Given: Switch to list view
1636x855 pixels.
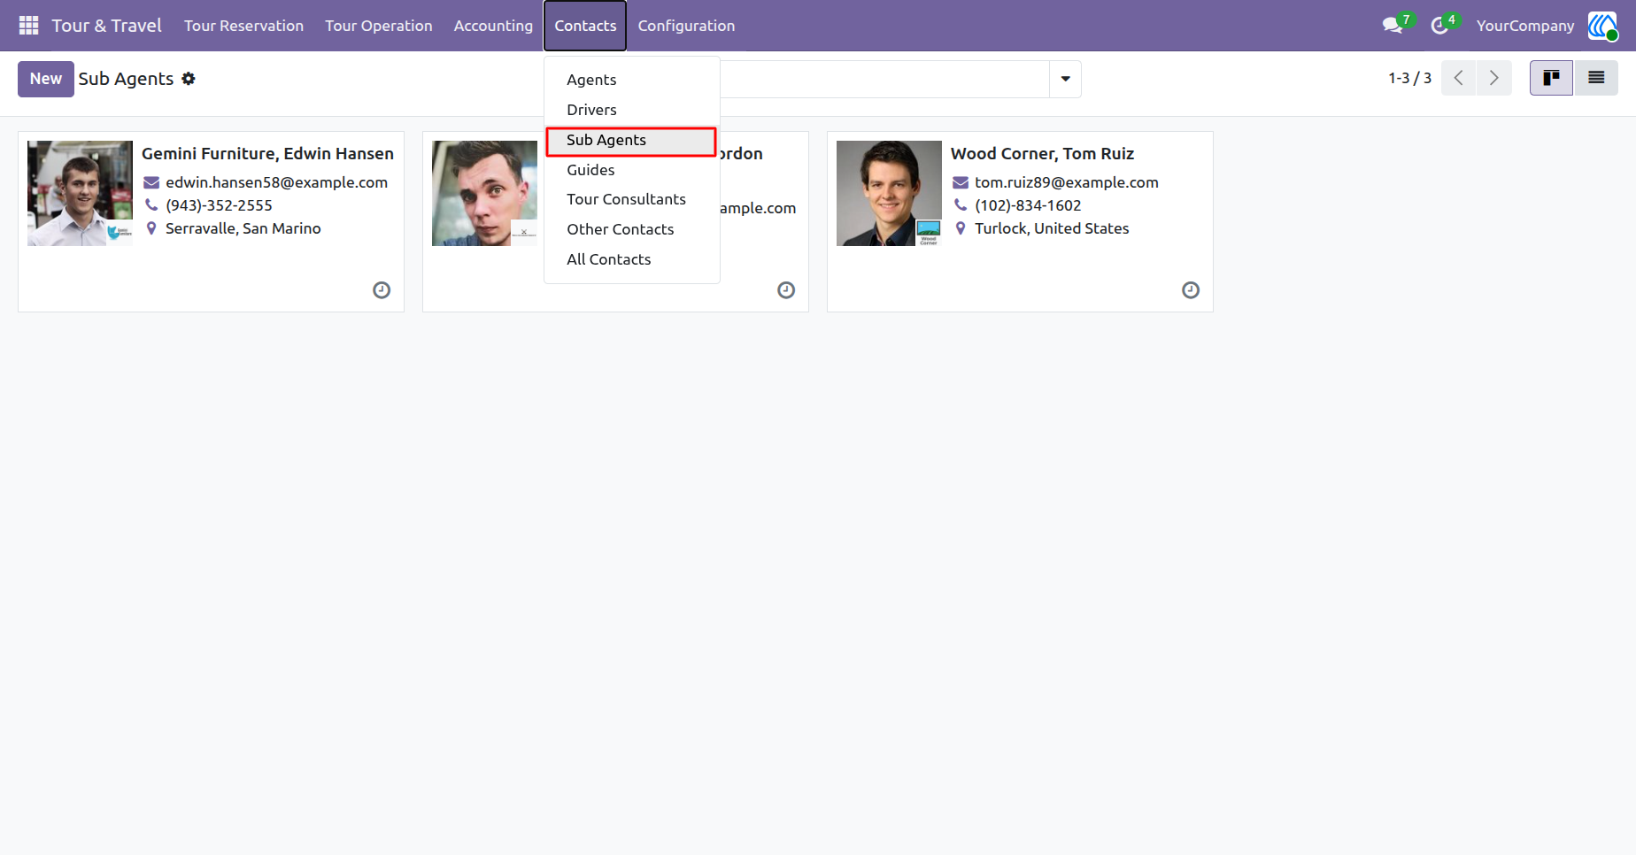Looking at the screenshot, I should pos(1596,78).
